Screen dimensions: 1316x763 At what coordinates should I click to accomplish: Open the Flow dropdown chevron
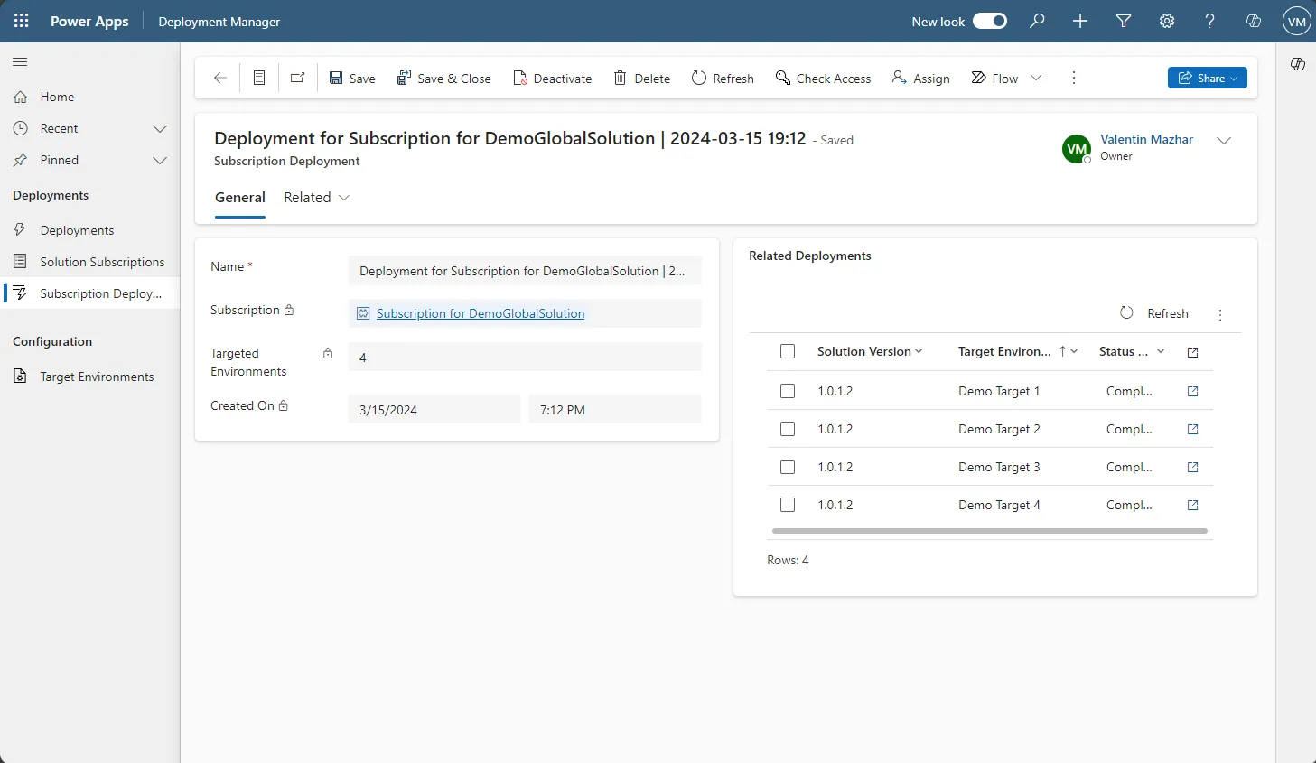tap(1036, 78)
